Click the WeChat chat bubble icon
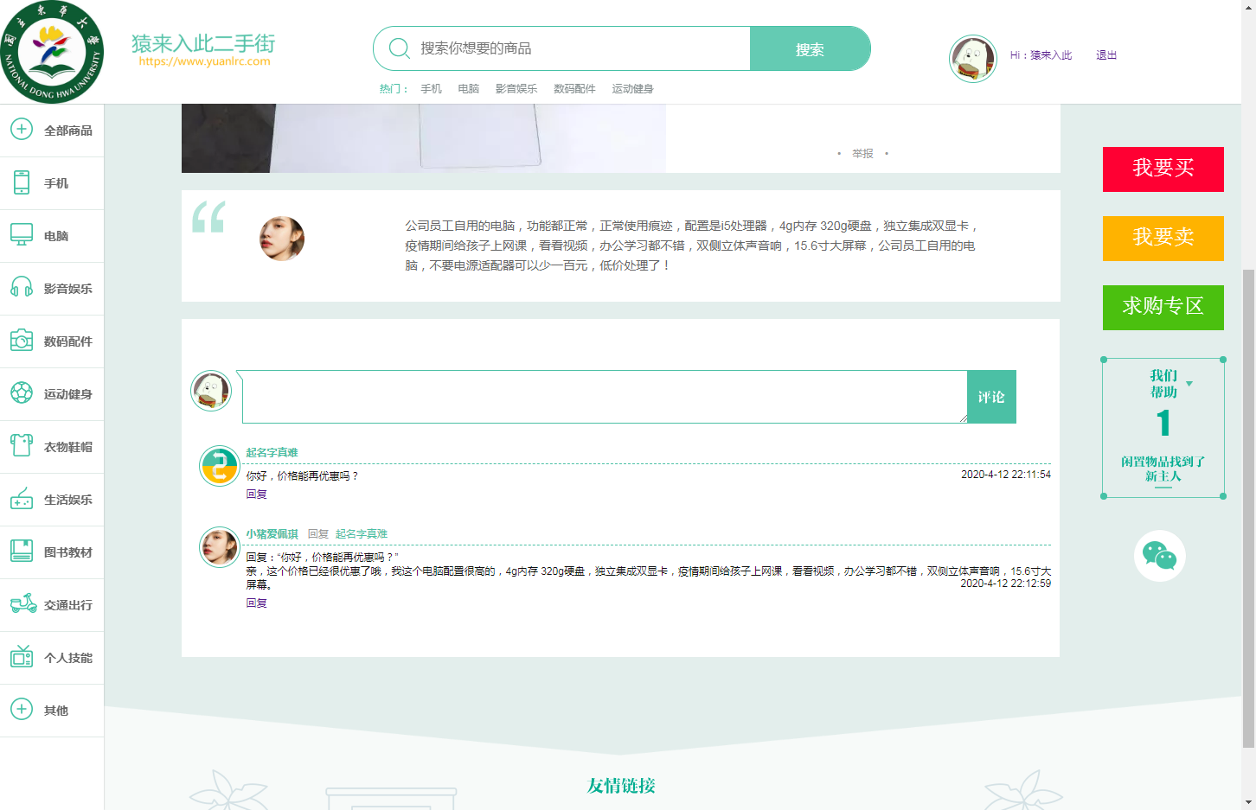The width and height of the screenshot is (1256, 810). click(x=1159, y=556)
